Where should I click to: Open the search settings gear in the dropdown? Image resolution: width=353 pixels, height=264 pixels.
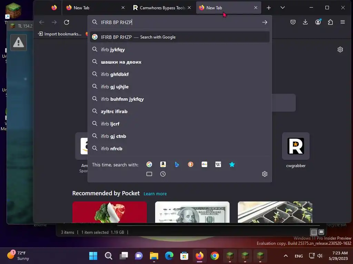265,174
